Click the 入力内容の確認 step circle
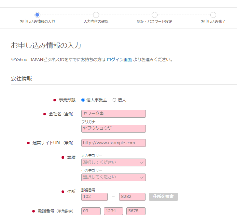Screen dimensions: 237x219 pos(96,15)
